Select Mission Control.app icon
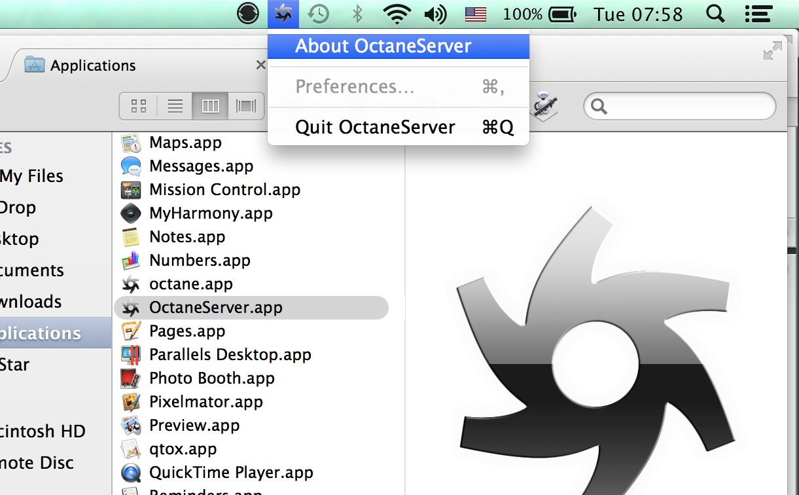799x495 pixels. pos(131,190)
